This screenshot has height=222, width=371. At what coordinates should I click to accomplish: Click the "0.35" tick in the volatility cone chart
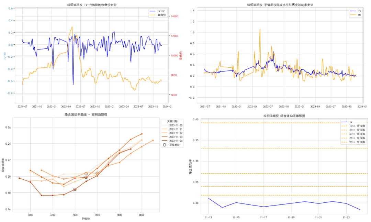pos(196,140)
